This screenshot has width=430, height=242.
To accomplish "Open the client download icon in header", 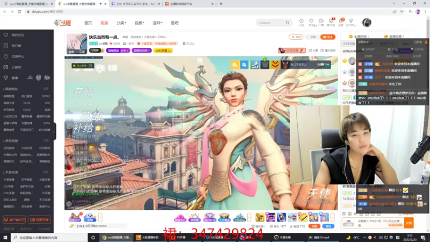I will tap(331, 21).
